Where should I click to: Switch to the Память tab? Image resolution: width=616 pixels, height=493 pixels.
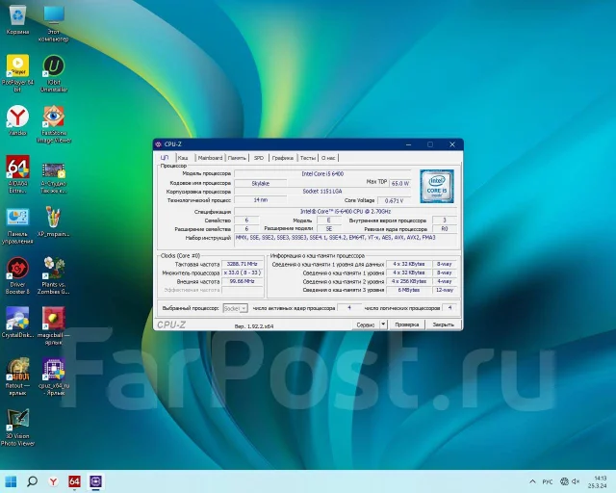coord(237,158)
